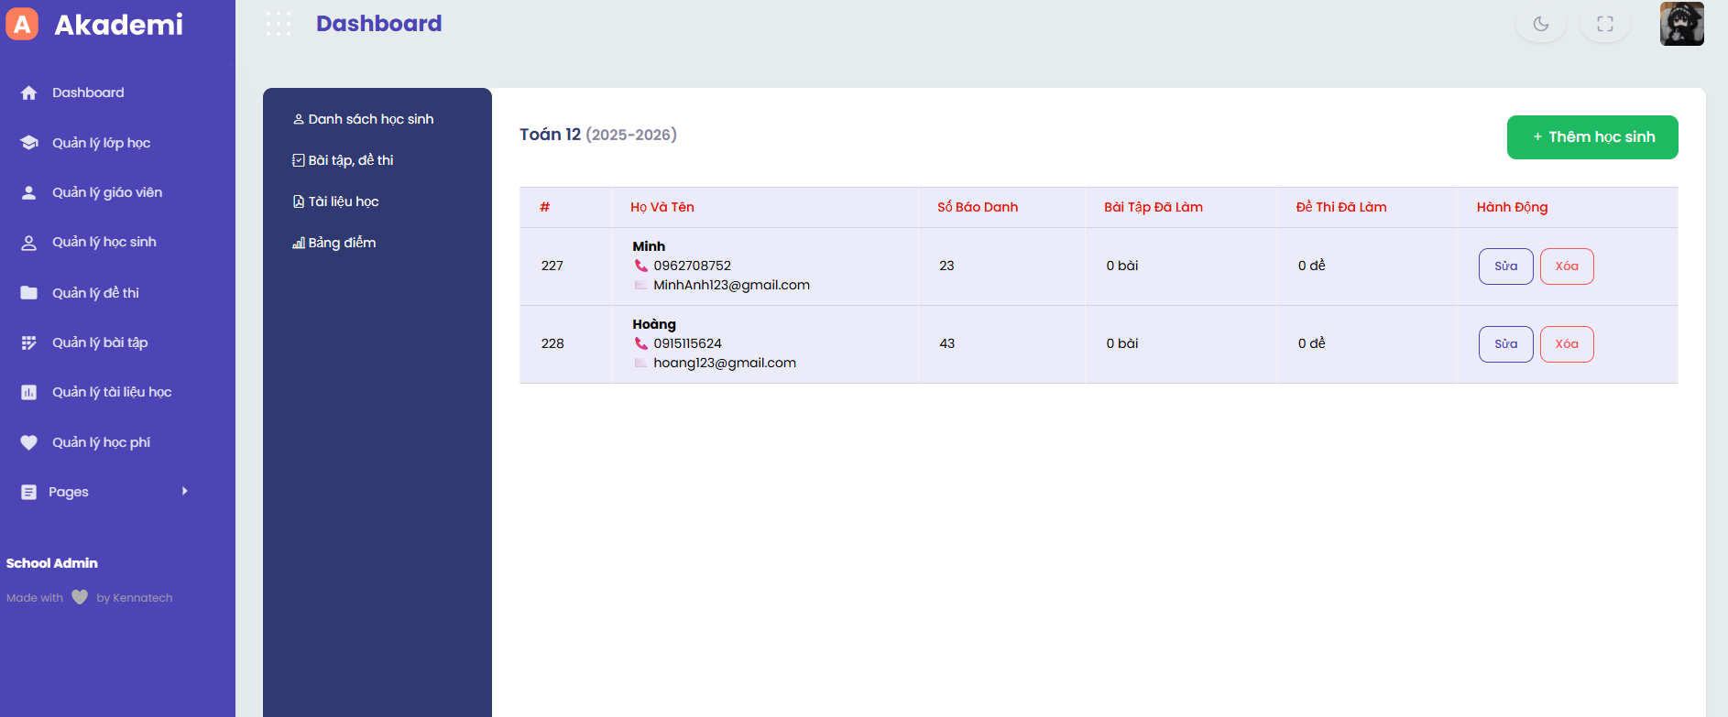Click the Dashboard home icon in sidebar
1728x717 pixels.
pyautogui.click(x=29, y=92)
